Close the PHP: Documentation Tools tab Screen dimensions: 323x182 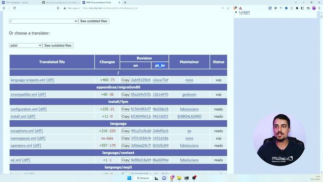[x=120, y=3]
